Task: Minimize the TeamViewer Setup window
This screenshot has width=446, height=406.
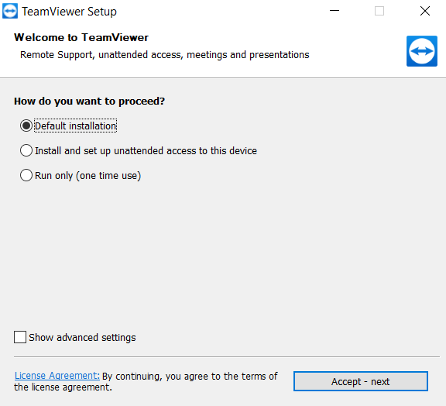Action: pos(334,11)
